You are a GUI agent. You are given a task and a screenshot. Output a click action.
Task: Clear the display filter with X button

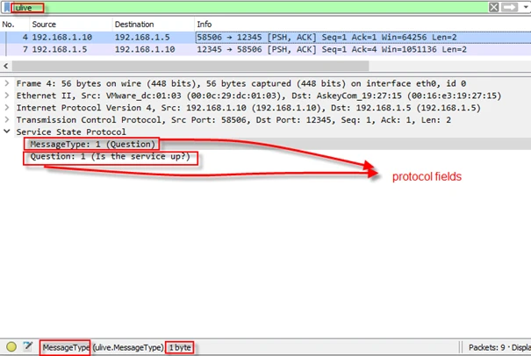pyautogui.click(x=494, y=7)
